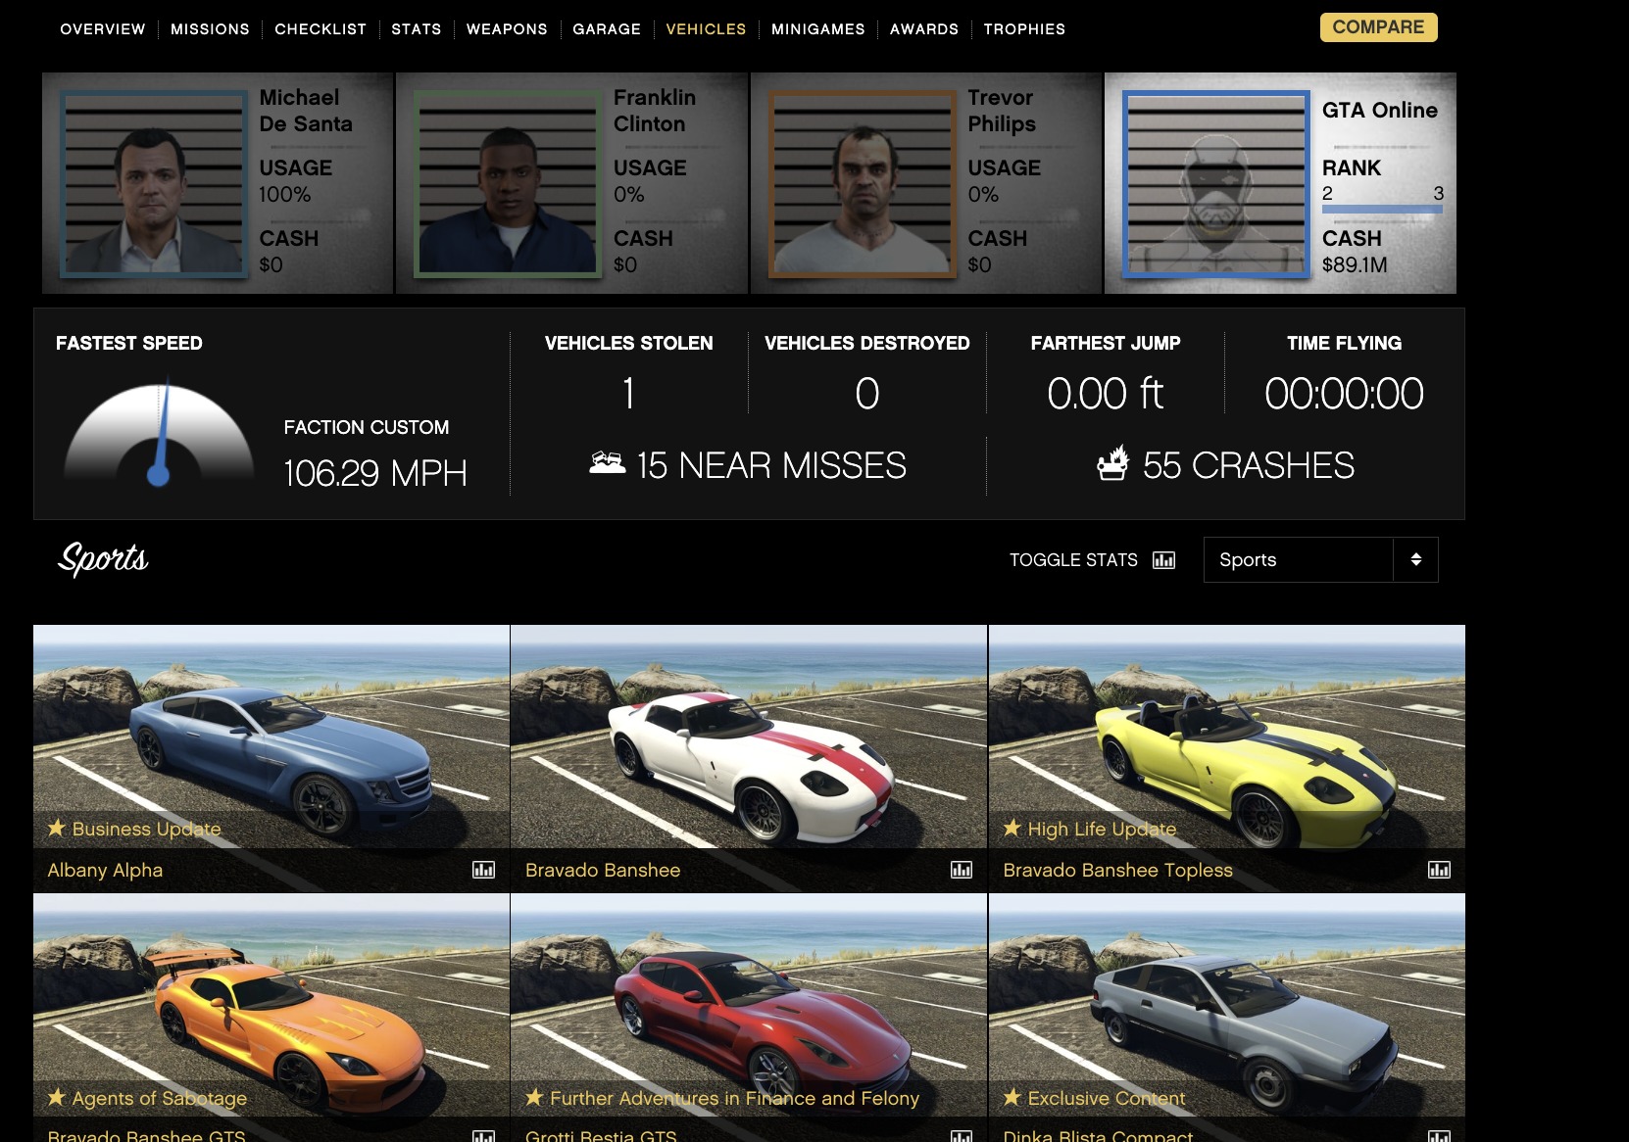Screen dimensions: 1629x1142
Task: Click the dropdown arrows next to Sports
Action: pyautogui.click(x=1415, y=560)
